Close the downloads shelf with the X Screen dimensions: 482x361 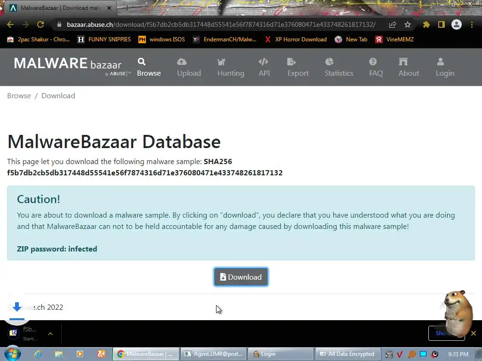(x=474, y=333)
